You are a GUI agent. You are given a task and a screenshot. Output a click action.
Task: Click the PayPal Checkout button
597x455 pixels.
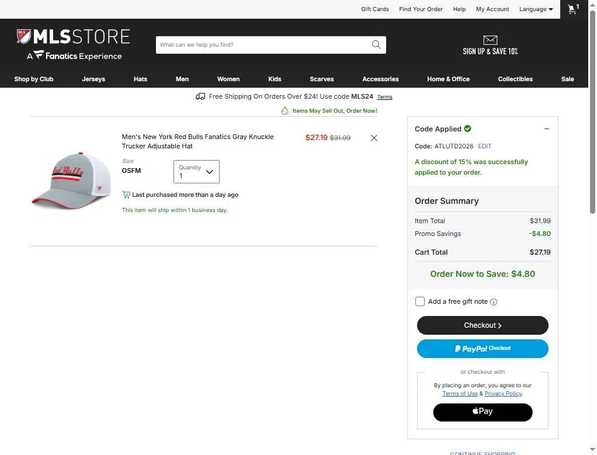pos(483,348)
